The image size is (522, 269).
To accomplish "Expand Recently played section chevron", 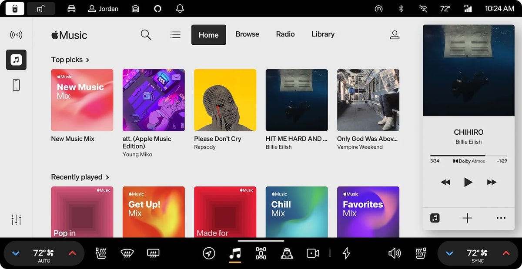I will coord(107,177).
